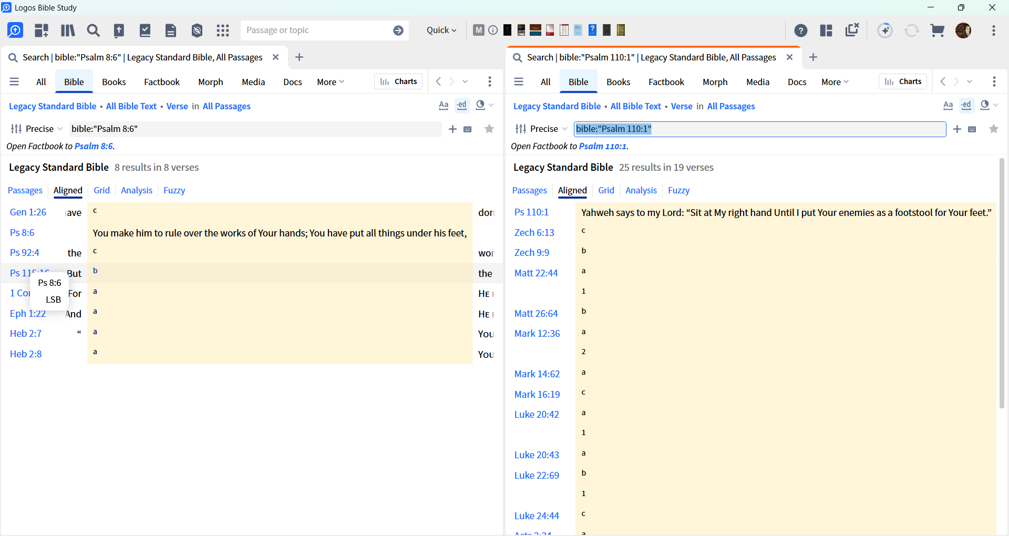Open the Reading Plans checkmark icon

pos(145,30)
